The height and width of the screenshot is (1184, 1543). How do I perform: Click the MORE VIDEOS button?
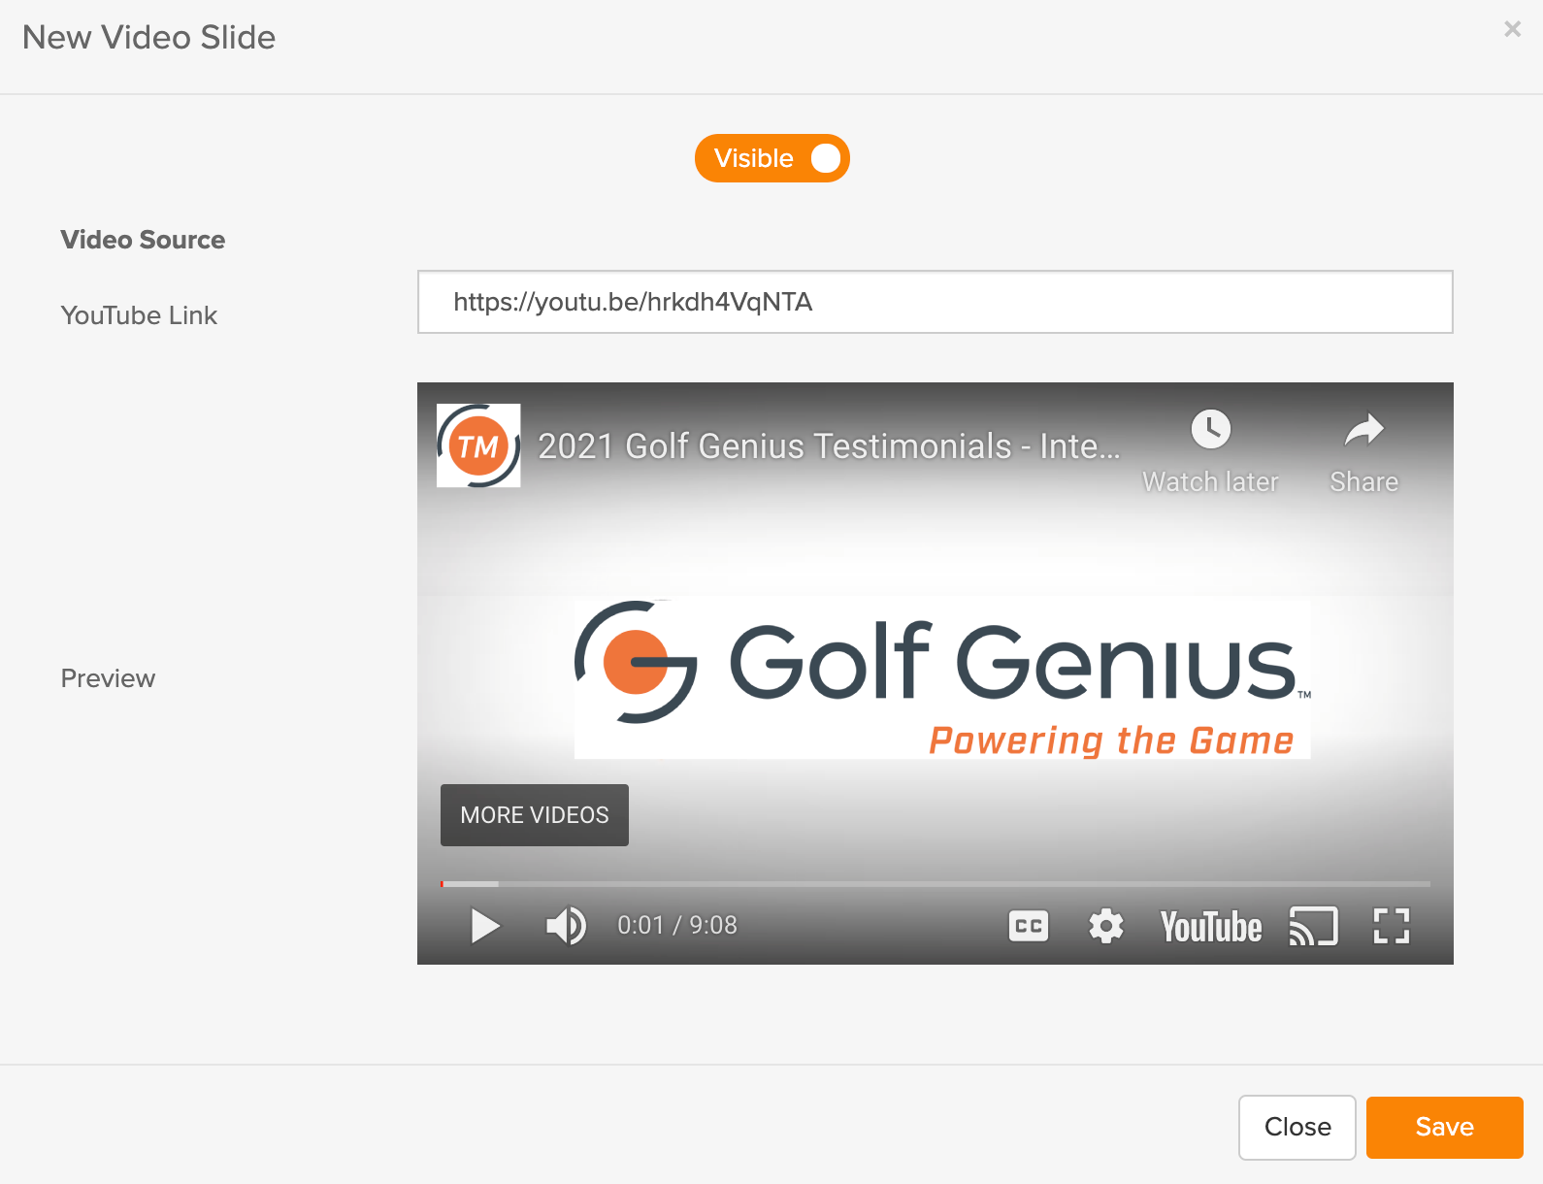(x=535, y=815)
